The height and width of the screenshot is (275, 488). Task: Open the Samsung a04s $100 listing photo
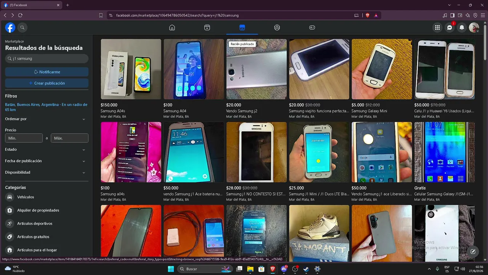[131, 152]
